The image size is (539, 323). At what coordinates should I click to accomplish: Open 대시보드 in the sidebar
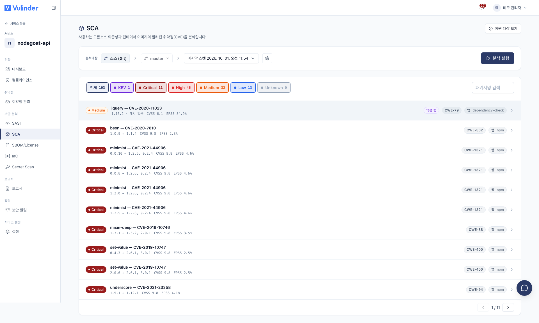[x=30, y=69]
